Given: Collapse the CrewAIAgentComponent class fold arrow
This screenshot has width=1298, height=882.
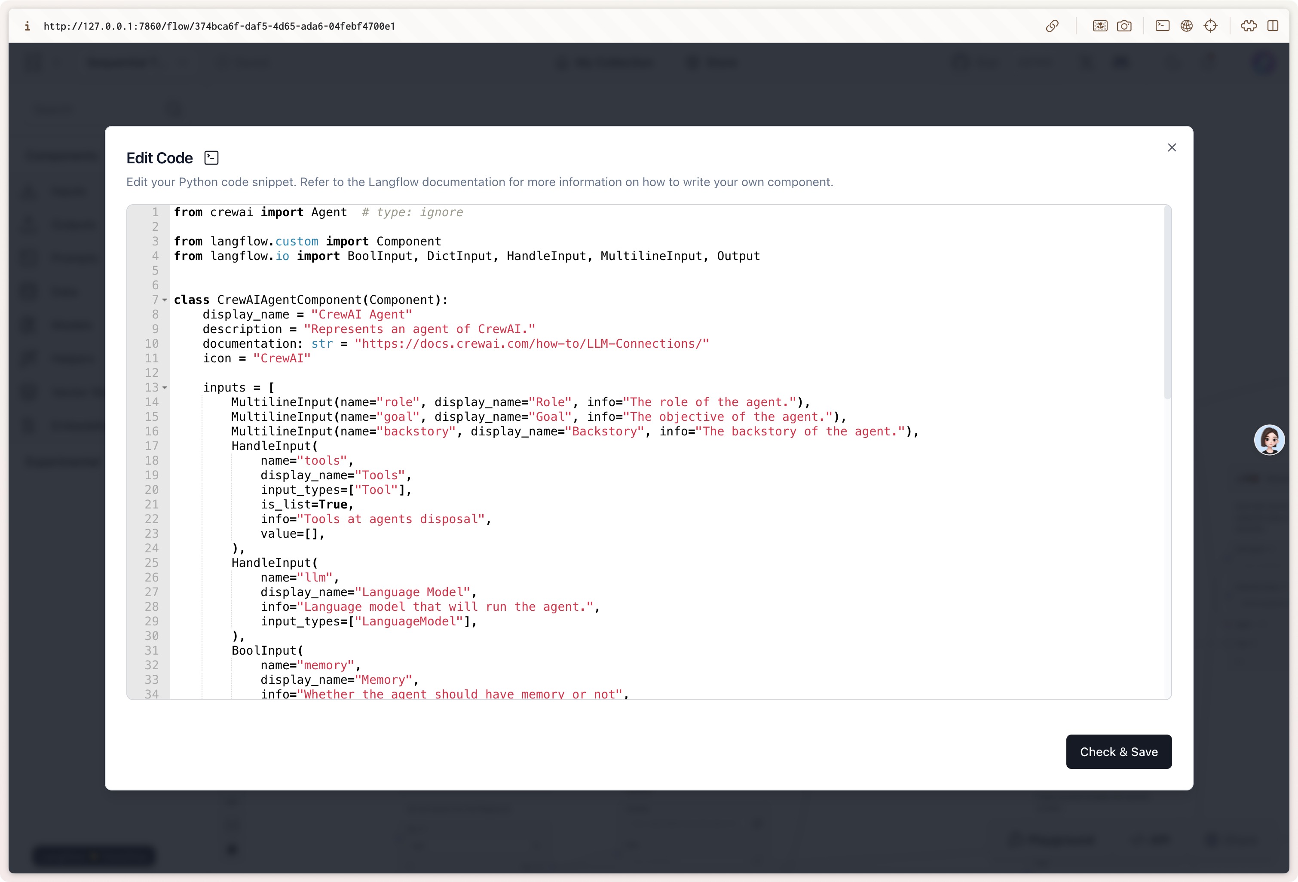Looking at the screenshot, I should pyautogui.click(x=165, y=300).
